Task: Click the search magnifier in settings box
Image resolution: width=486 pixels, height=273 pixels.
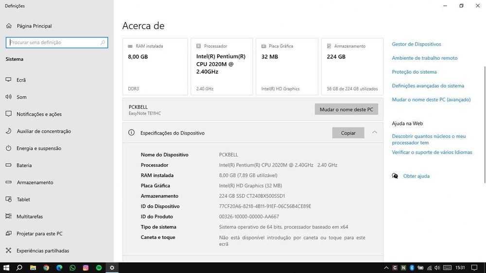Action: pos(103,42)
